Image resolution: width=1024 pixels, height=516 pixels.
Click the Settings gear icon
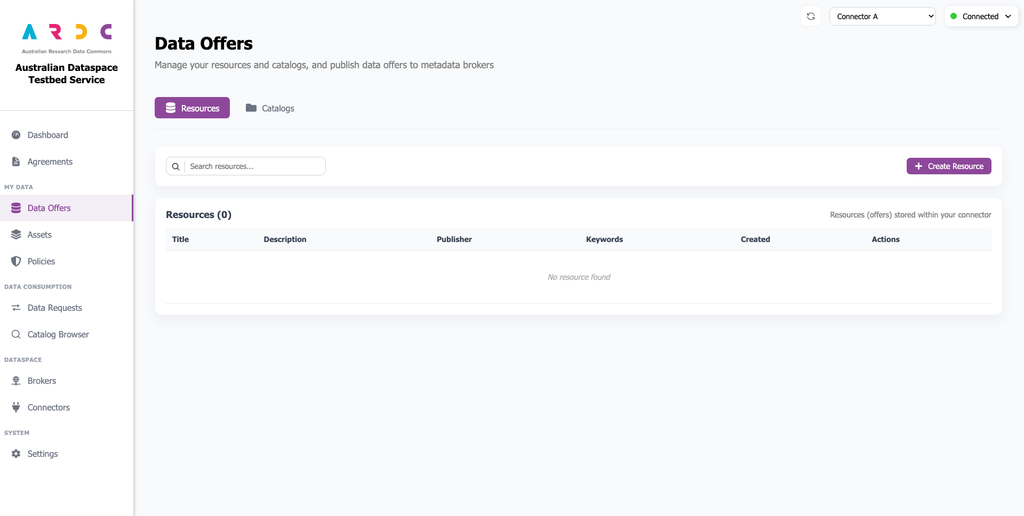point(16,454)
